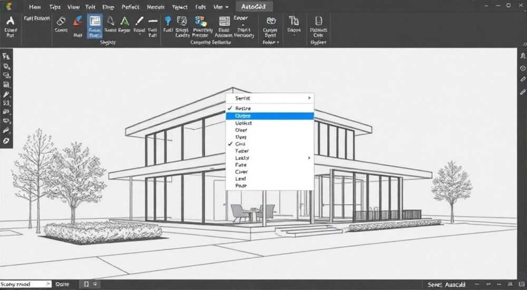Click the highlighted blue table ribbon button

(95, 26)
